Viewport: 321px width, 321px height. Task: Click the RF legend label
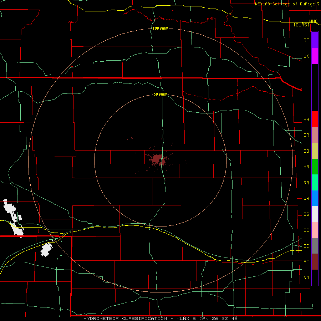[306, 40]
